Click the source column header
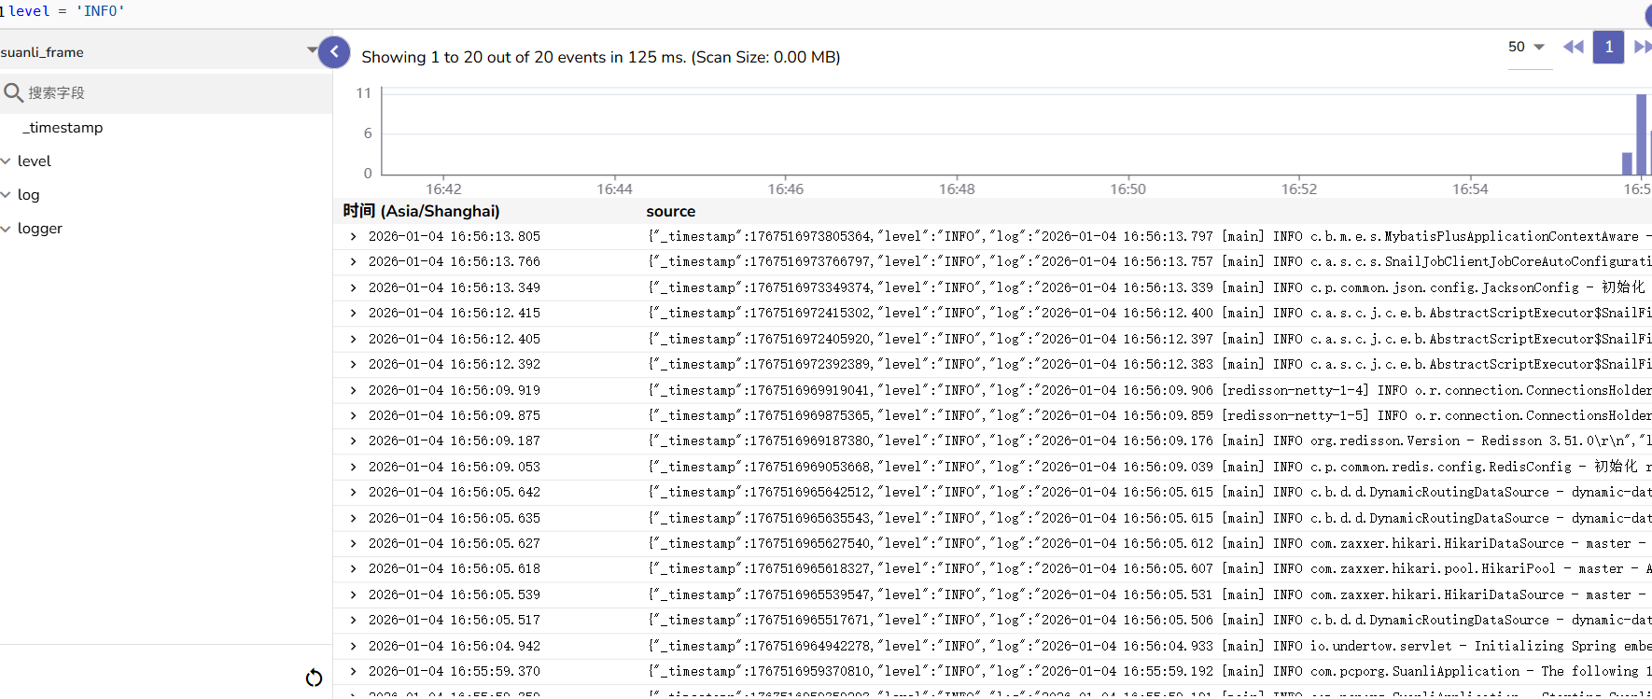 pos(670,212)
